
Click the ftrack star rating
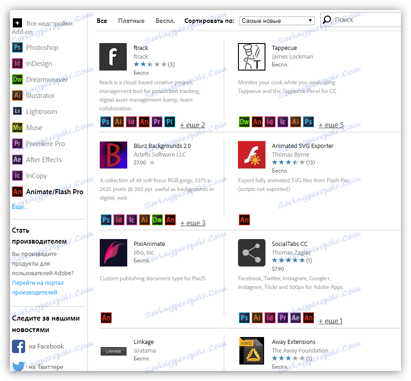tap(150, 64)
